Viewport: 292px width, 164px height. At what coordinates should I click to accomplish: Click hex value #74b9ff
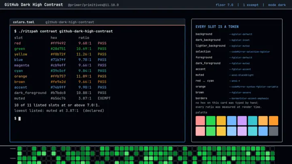(58, 87)
